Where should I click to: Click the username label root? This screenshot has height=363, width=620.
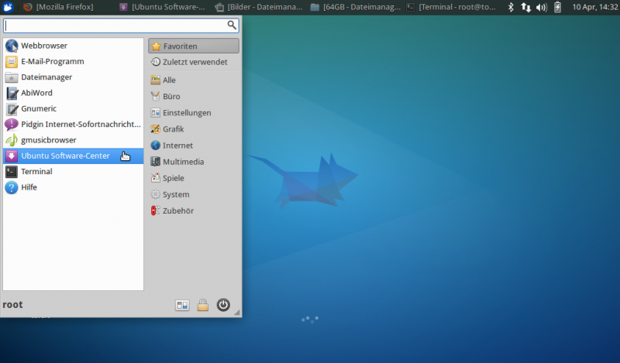(x=12, y=305)
